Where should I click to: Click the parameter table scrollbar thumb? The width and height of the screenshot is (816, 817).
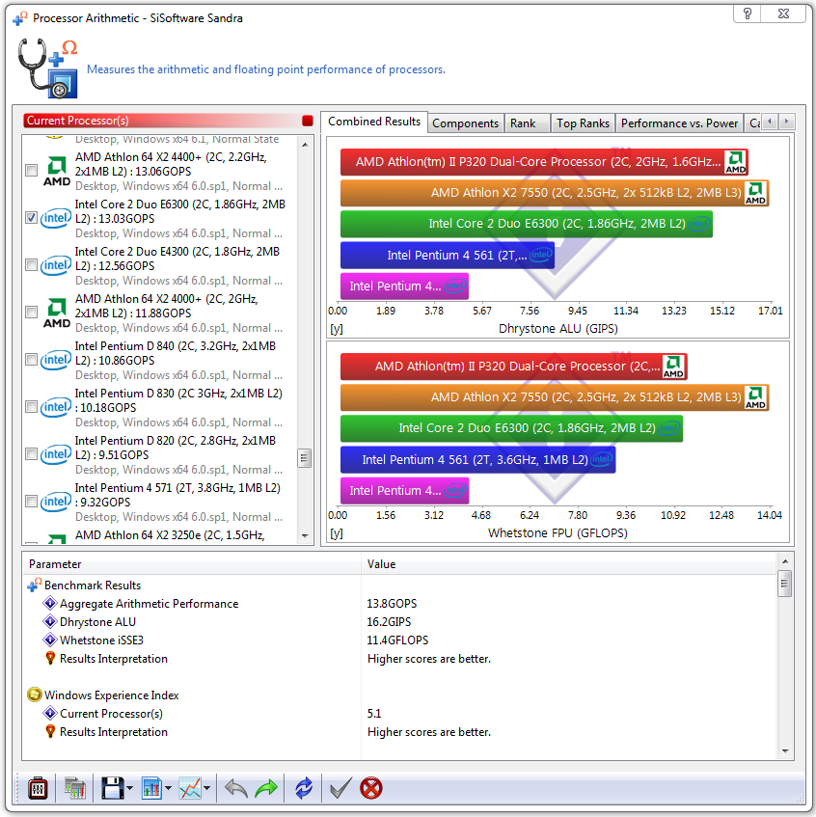[785, 584]
